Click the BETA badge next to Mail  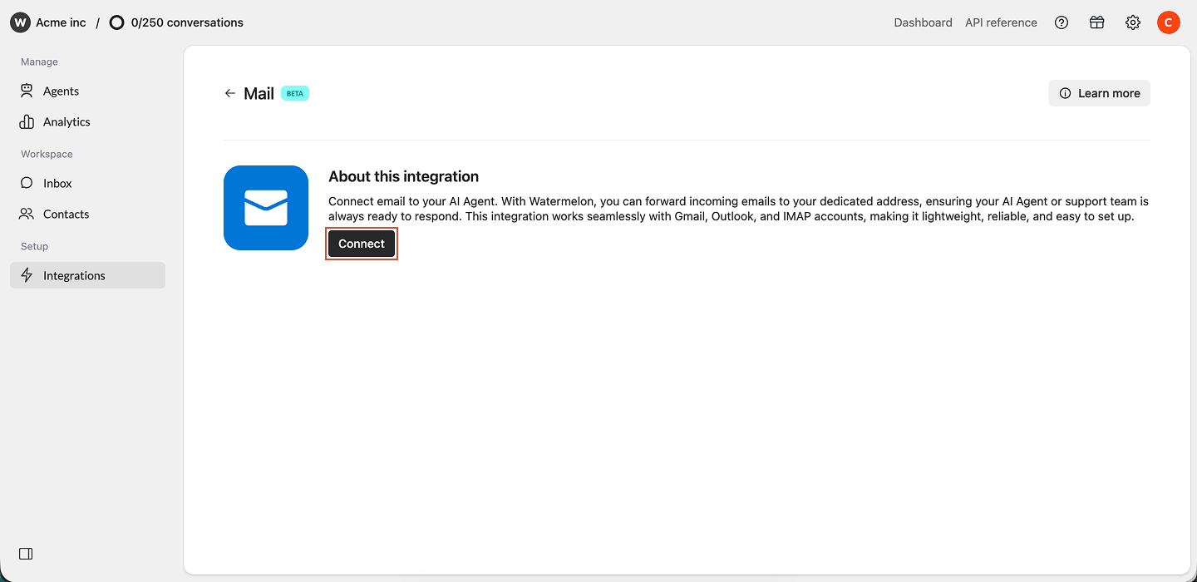[x=295, y=93]
